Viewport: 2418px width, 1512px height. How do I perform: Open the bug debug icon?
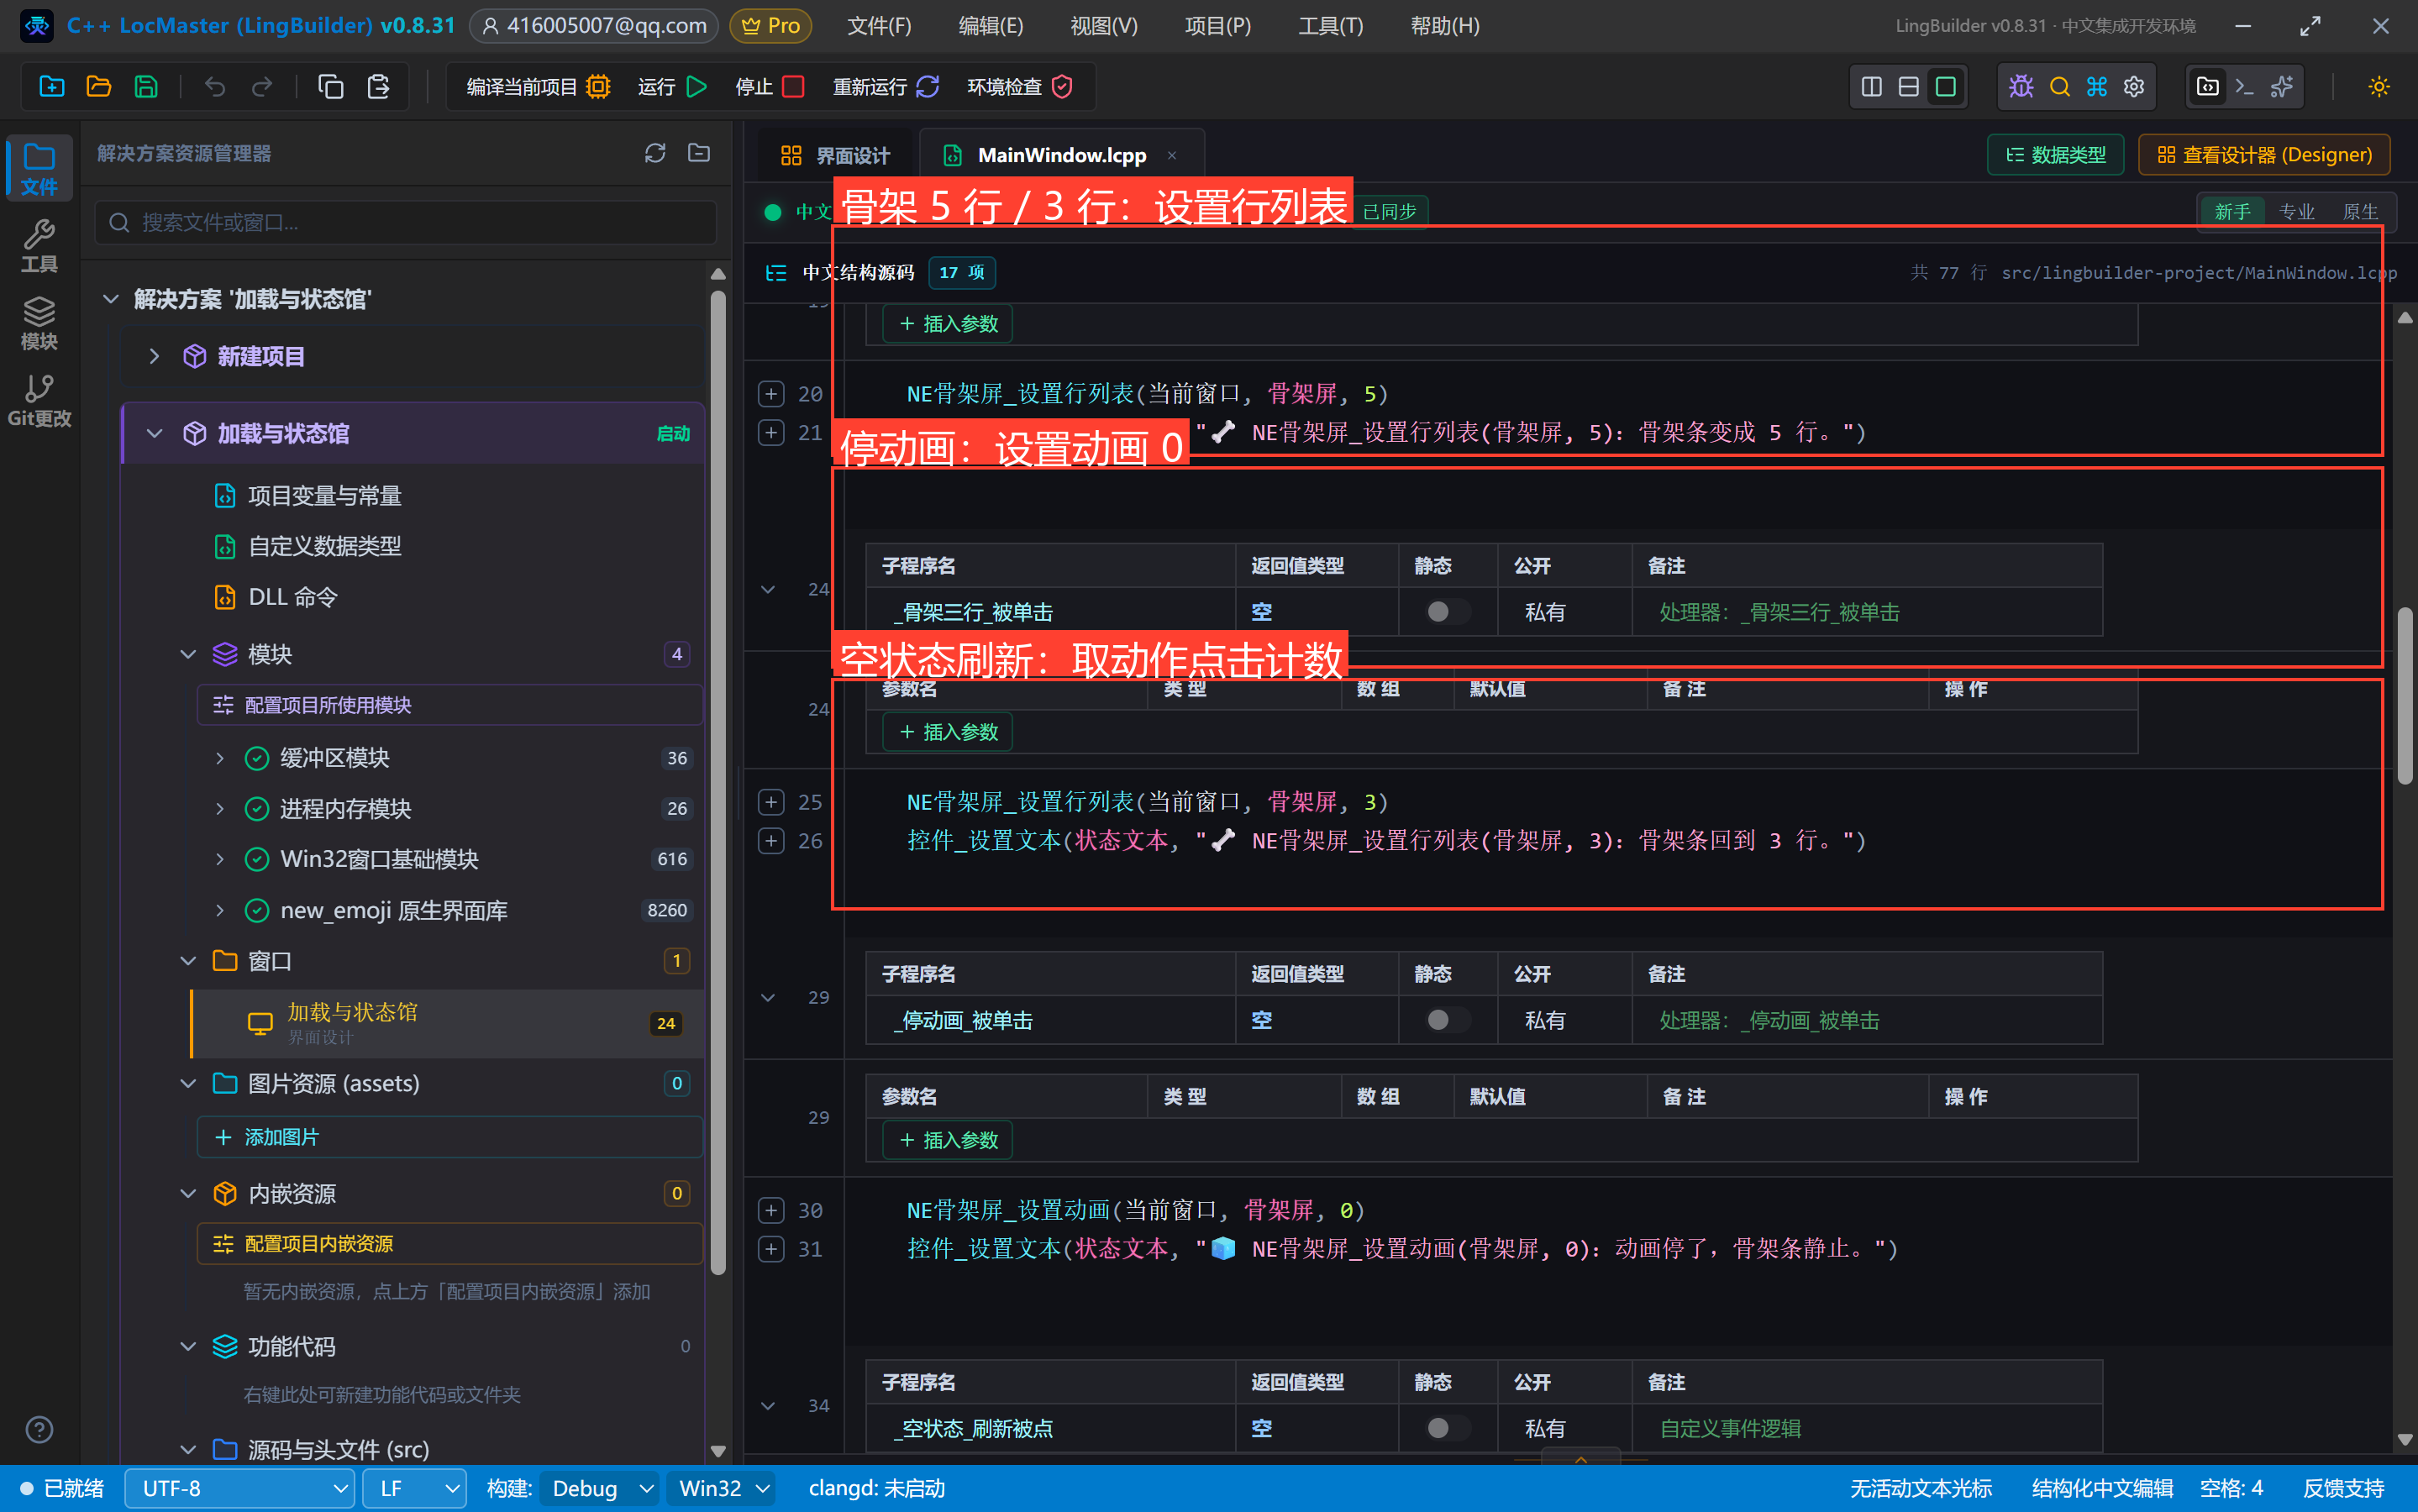click(2021, 87)
